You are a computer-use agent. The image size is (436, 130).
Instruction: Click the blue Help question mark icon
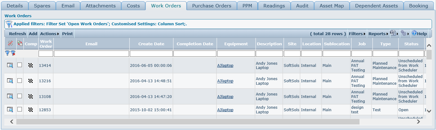pos(414,33)
